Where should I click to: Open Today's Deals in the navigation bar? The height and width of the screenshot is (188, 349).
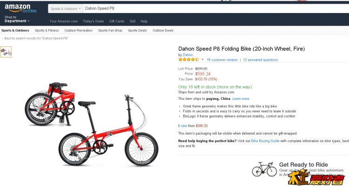93,21
